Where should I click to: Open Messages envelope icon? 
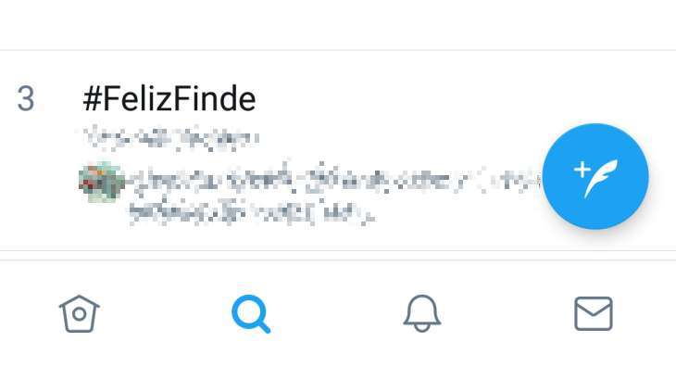594,313
